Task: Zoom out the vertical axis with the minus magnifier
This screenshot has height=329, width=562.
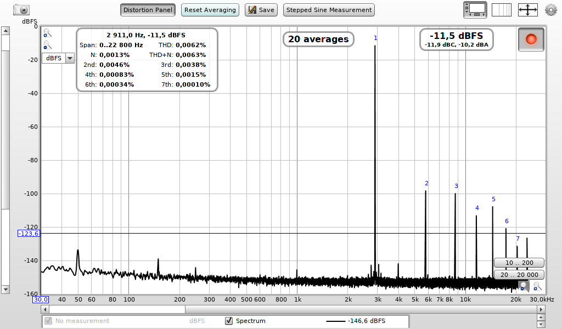Action: 47,46
